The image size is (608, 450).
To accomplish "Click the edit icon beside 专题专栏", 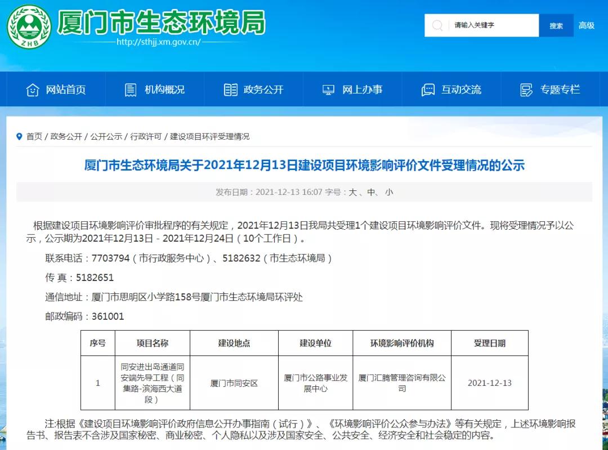I will [526, 90].
